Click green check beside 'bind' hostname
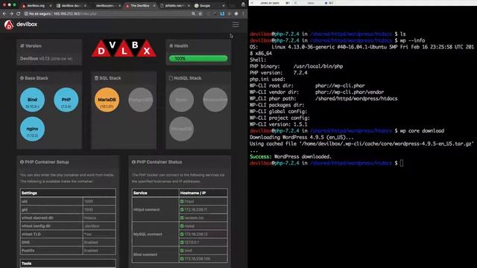 182,250
